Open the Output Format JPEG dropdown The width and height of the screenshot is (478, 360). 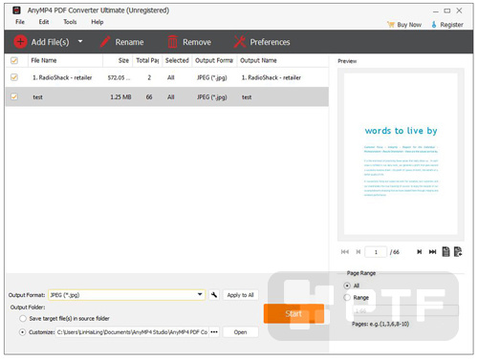tap(127, 295)
